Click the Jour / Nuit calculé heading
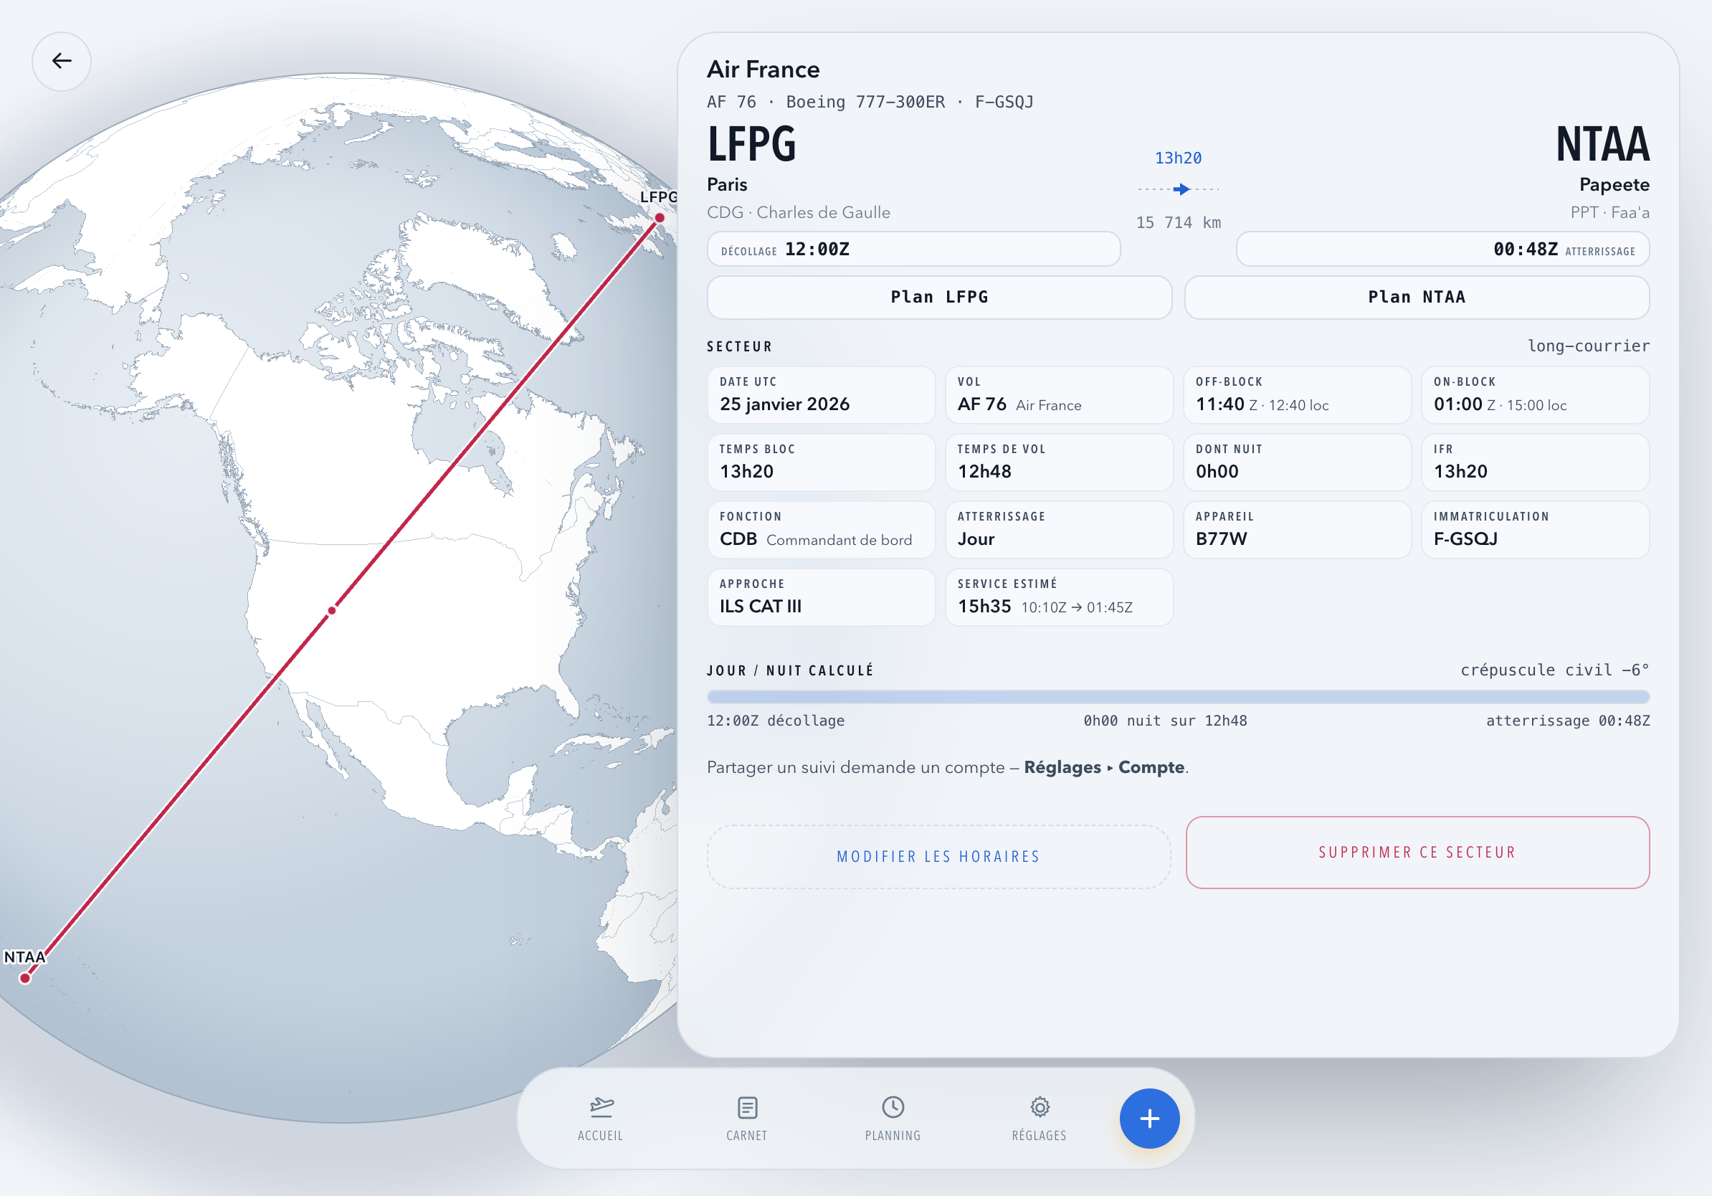1712x1196 pixels. click(790, 670)
